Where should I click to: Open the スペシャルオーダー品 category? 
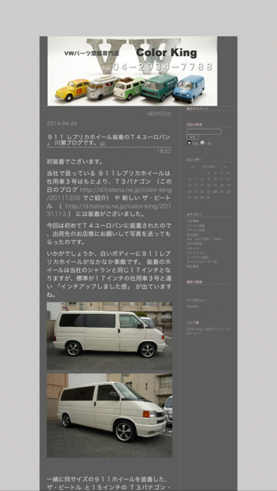click(x=201, y=262)
